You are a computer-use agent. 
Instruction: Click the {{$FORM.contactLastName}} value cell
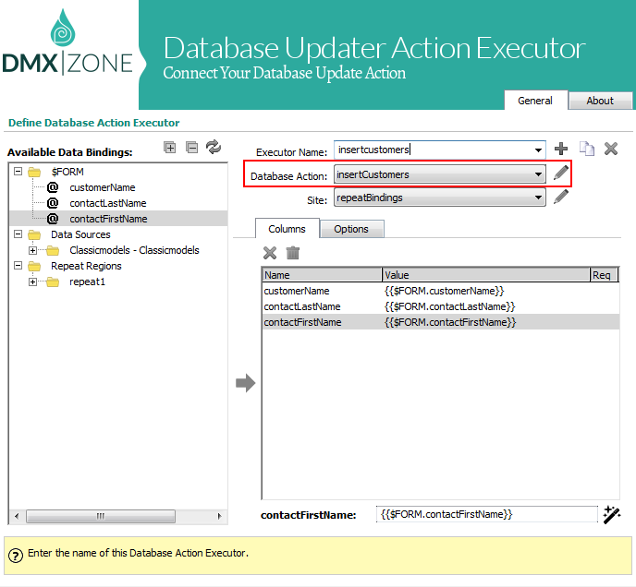click(x=449, y=306)
